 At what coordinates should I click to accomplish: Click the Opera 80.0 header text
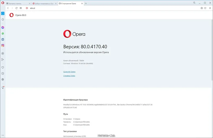click(21, 15)
